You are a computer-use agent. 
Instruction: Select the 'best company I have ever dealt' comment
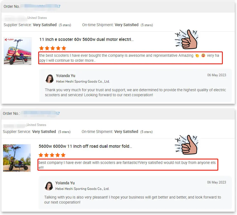coord(128,165)
